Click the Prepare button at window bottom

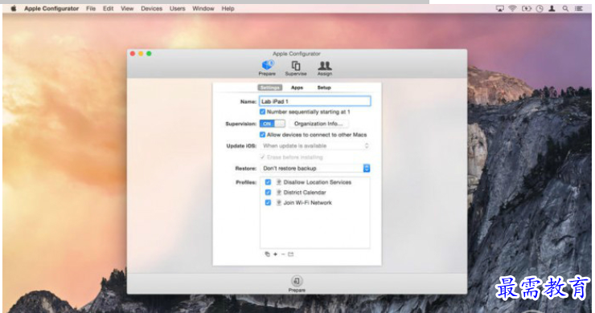point(297,284)
